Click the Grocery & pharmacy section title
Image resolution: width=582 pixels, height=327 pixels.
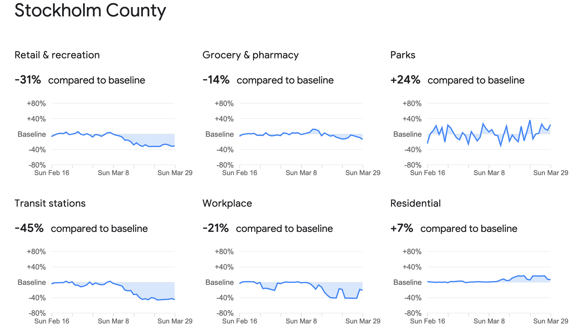[250, 55]
